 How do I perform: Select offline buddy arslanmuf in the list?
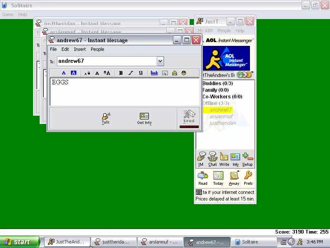[221, 117]
